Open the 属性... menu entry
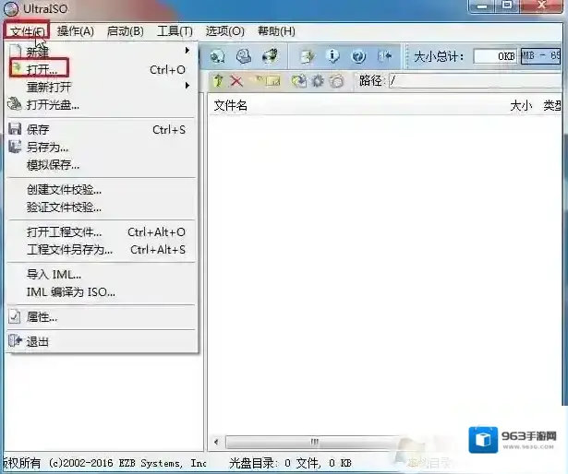 [42, 316]
